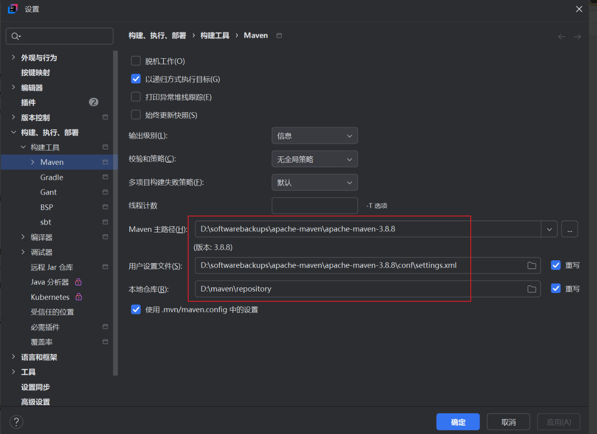
Task: Click the forward navigation arrow
Action: 577,36
